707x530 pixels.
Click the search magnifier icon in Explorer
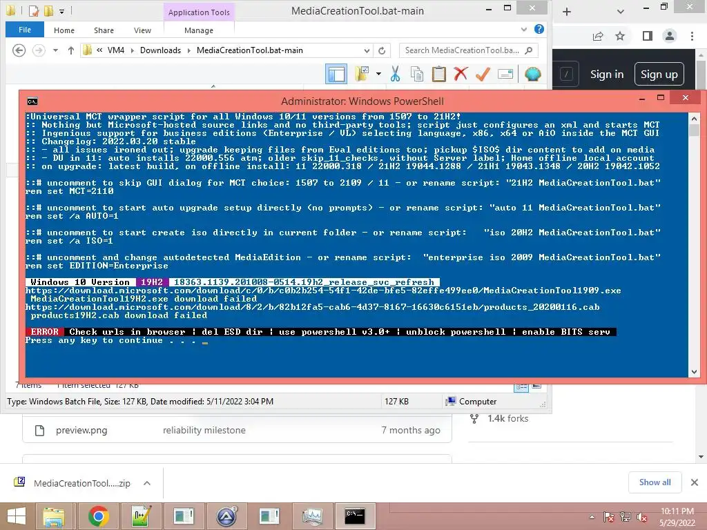tap(530, 50)
